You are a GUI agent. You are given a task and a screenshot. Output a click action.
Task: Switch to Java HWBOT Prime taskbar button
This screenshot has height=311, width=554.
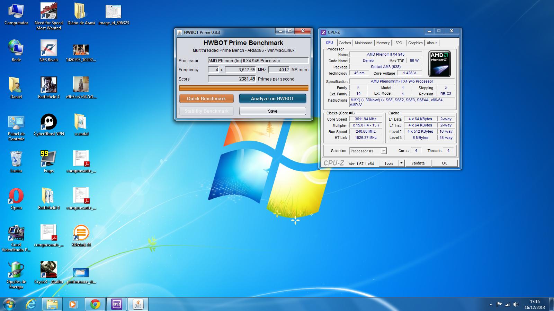coord(138,304)
